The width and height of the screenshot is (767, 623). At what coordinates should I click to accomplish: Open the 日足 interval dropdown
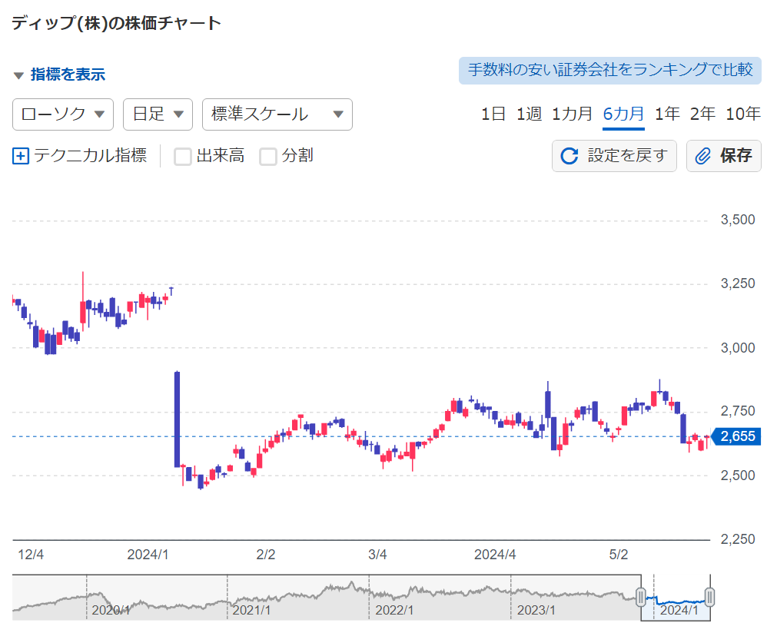158,114
